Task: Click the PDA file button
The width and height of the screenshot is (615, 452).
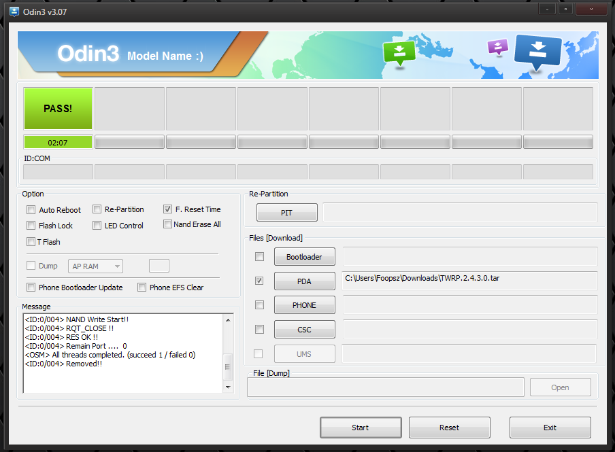Action: (x=304, y=281)
